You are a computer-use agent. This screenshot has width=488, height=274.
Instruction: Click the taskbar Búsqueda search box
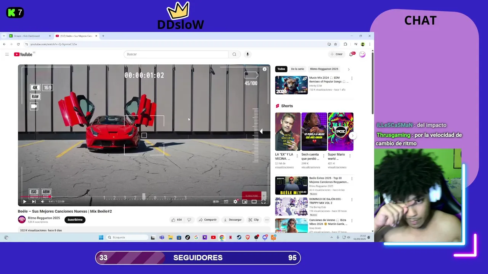[x=127, y=237]
